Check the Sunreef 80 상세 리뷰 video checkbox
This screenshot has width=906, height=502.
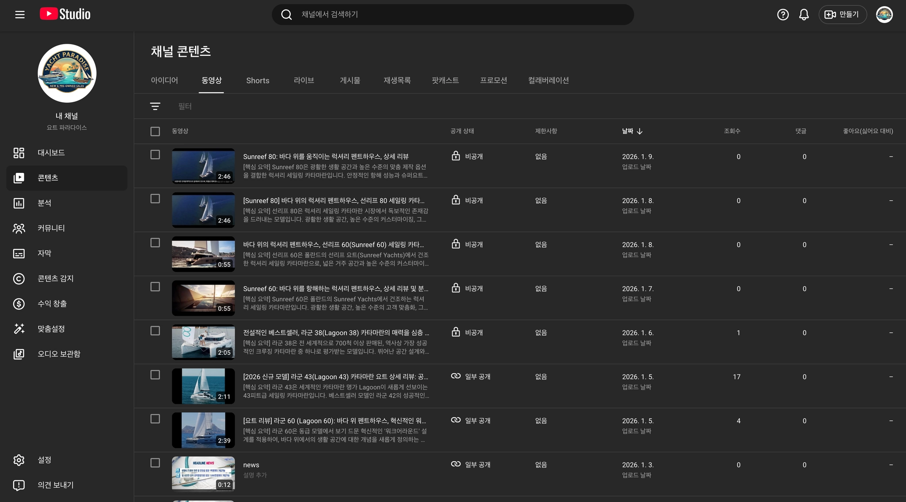(155, 155)
